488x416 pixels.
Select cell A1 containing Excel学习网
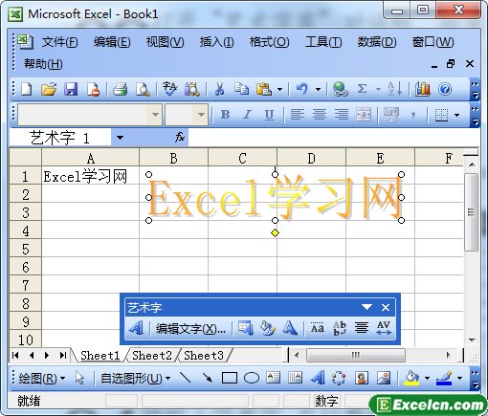90,175
